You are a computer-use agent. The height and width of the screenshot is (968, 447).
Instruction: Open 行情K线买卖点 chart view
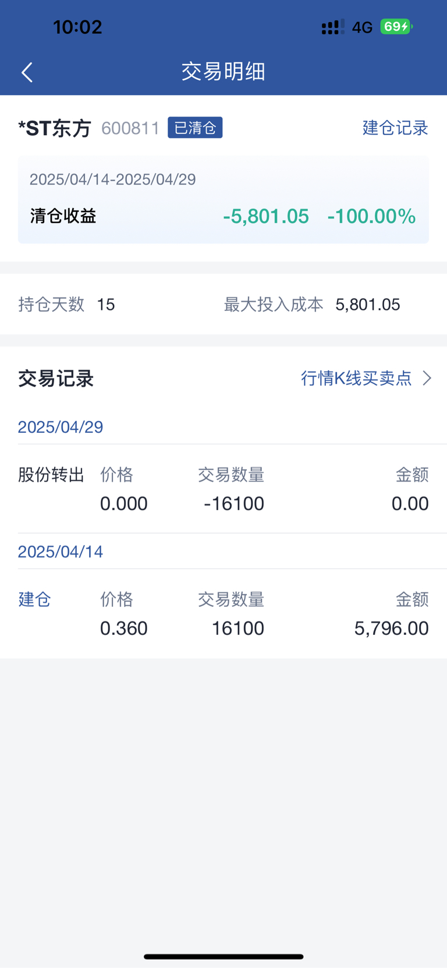(x=356, y=378)
